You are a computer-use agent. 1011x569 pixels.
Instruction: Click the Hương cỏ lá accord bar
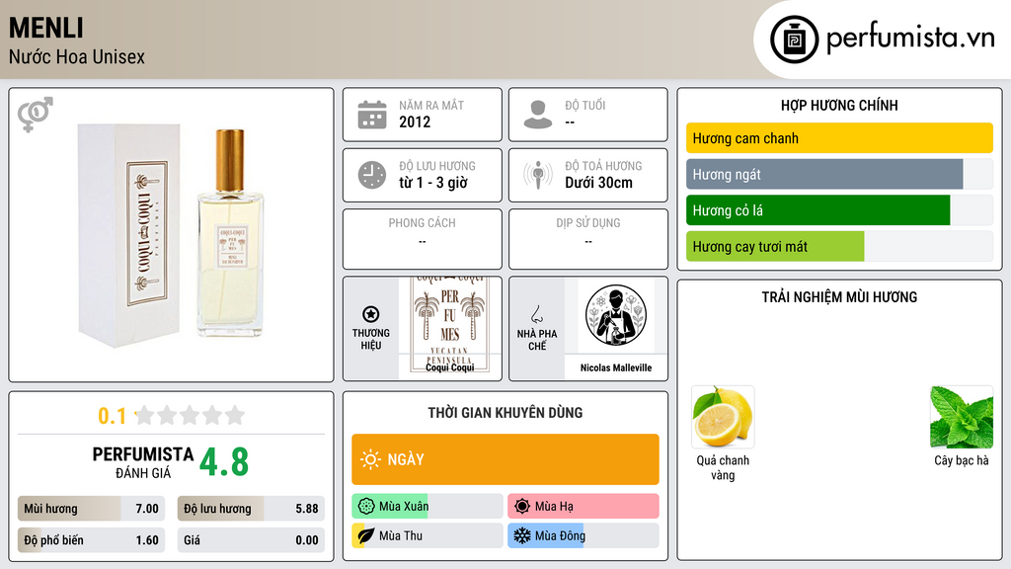(839, 210)
